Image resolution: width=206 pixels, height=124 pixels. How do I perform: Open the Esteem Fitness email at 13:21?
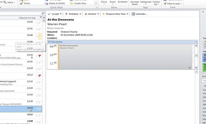[21, 63]
